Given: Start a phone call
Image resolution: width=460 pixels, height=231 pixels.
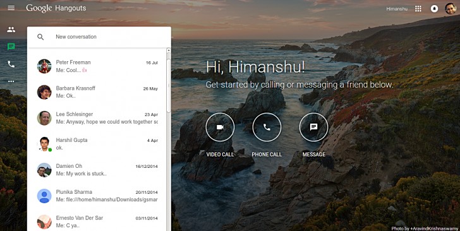Looking at the screenshot, I should click(x=267, y=127).
